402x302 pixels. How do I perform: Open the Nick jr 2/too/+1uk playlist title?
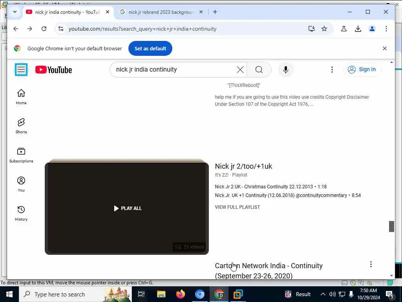point(243,166)
